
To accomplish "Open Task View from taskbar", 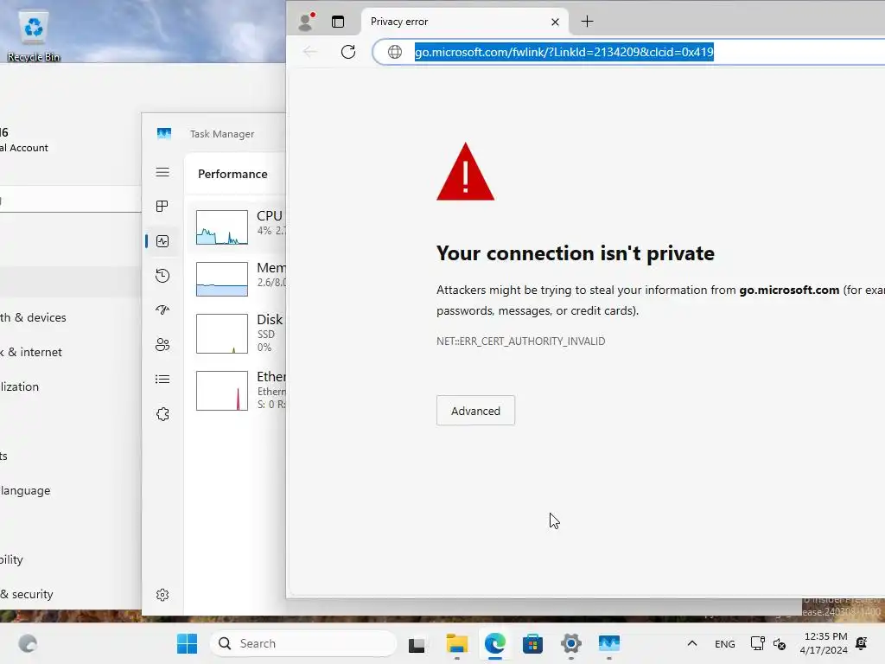I will click(417, 643).
